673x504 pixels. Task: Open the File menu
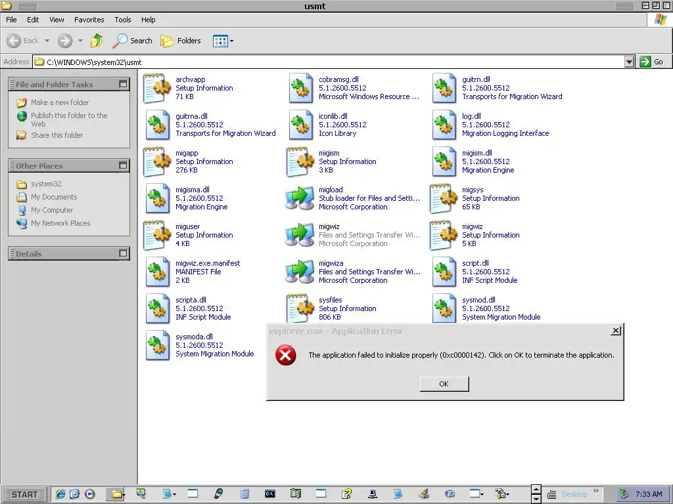12,20
